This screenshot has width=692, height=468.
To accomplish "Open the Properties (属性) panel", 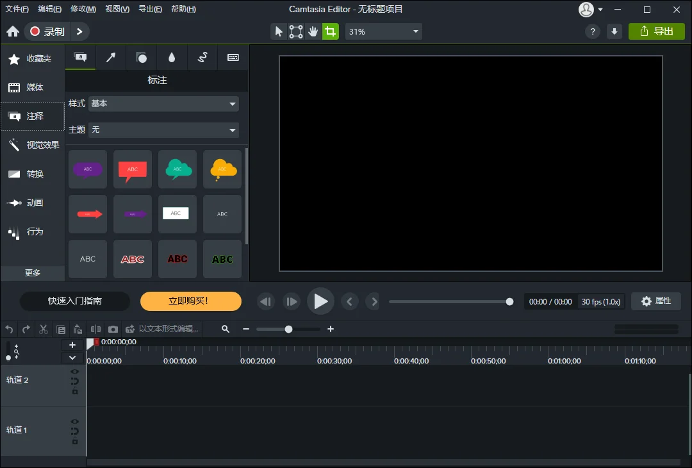I will tap(656, 301).
